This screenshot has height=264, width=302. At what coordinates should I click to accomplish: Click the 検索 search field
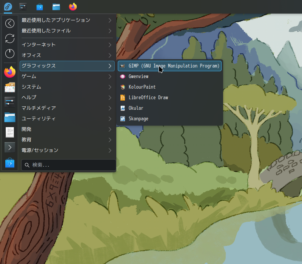click(69, 165)
